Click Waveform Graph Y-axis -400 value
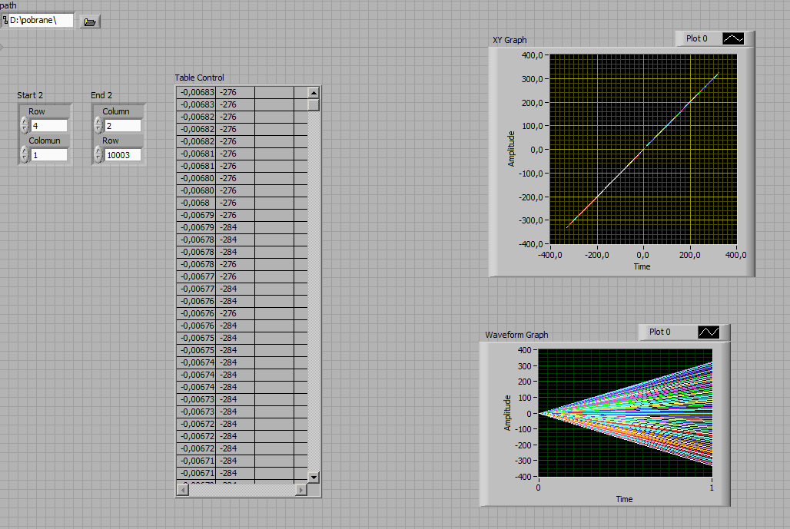The height and width of the screenshot is (529, 790). 523,477
